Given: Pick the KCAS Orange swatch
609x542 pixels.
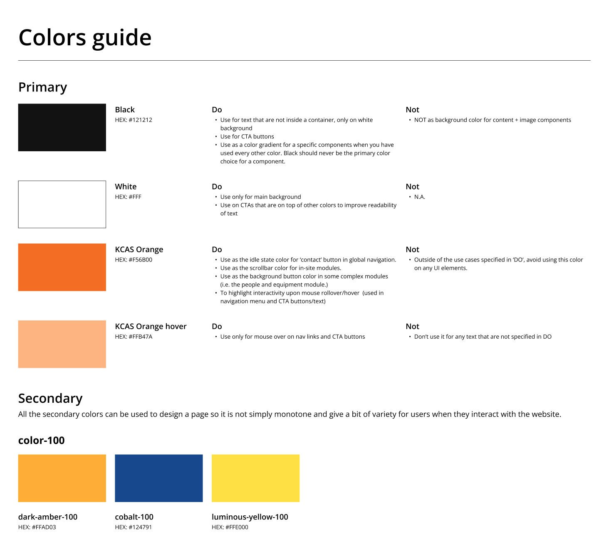Looking at the screenshot, I should pyautogui.click(x=62, y=267).
